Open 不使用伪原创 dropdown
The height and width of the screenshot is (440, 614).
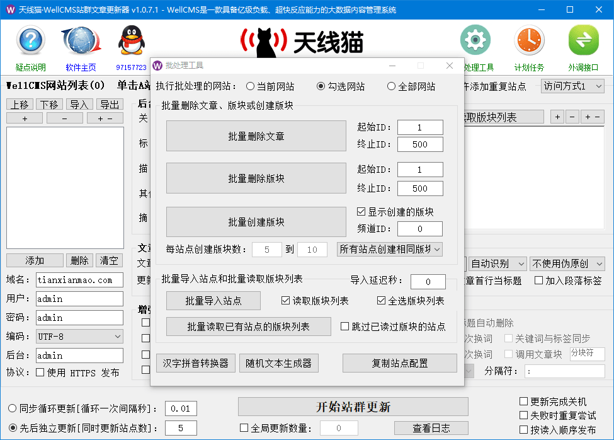pos(567,263)
